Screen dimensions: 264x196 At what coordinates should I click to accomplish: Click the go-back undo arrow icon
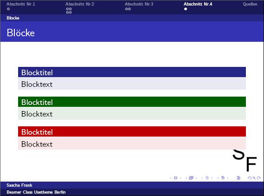[x=250, y=178]
